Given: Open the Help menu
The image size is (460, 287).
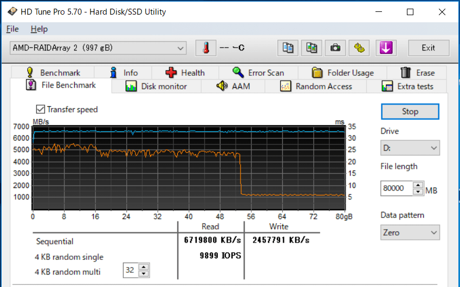Looking at the screenshot, I should tap(39, 29).
